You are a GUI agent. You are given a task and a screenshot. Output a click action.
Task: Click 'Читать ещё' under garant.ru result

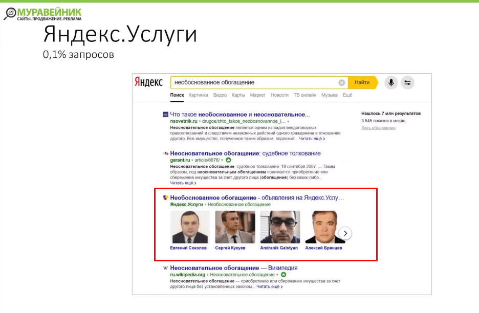183,183
